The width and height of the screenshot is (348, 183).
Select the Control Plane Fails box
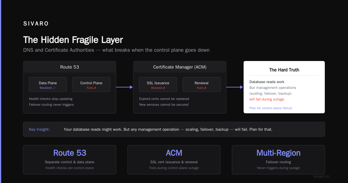click(91, 85)
